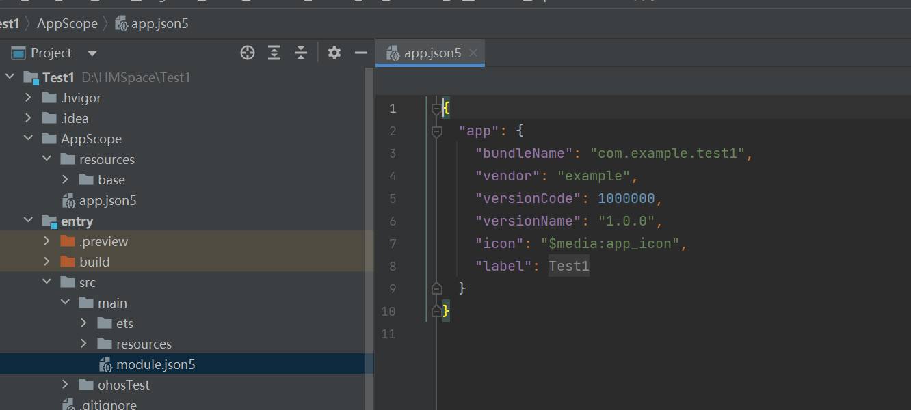The image size is (911, 410).
Task: Select the entry module row
Action: pyautogui.click(x=187, y=221)
